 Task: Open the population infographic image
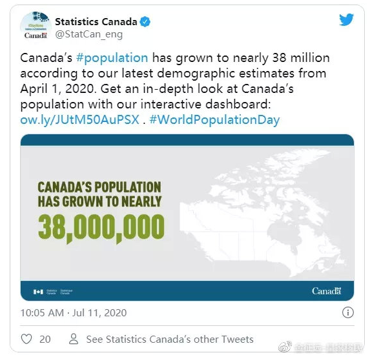(187, 218)
